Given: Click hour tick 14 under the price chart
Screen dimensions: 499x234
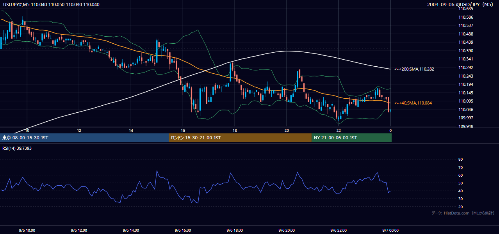Looking at the screenshot, I should coord(131,130).
